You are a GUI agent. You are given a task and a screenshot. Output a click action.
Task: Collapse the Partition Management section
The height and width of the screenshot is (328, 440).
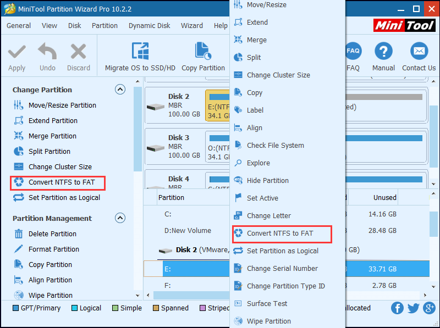pos(120,218)
